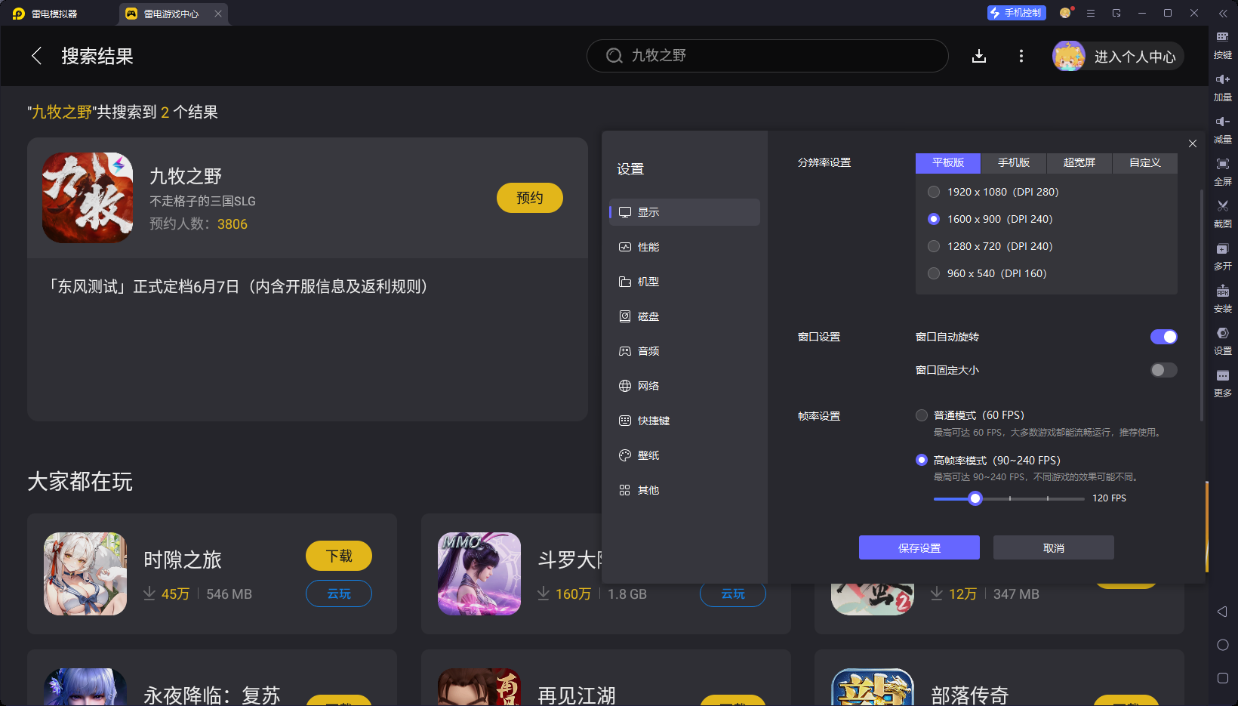Click 进入个人中心 link

tap(1135, 57)
